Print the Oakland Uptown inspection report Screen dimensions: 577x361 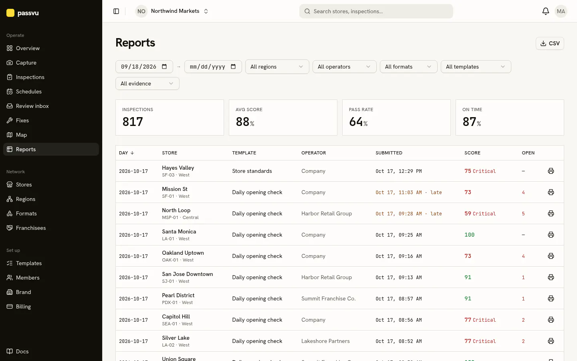tap(551, 256)
